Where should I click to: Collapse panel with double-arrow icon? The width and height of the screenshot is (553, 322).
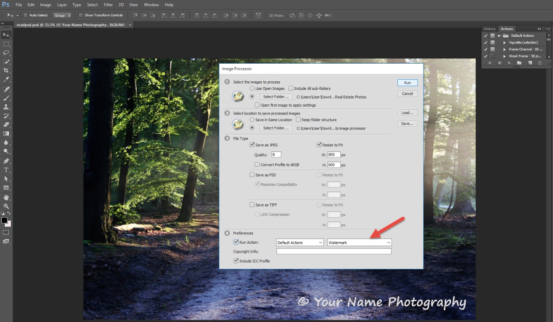point(539,29)
